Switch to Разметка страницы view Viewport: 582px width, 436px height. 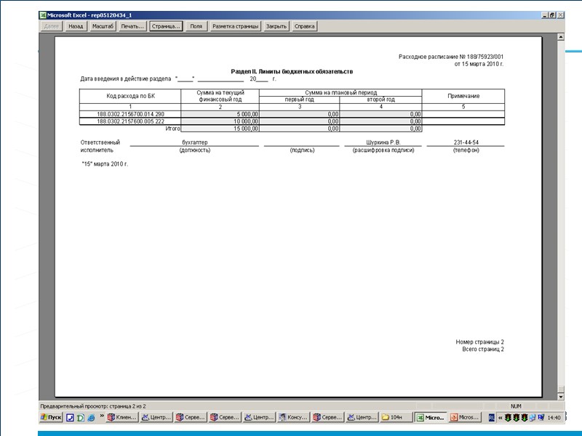[235, 26]
